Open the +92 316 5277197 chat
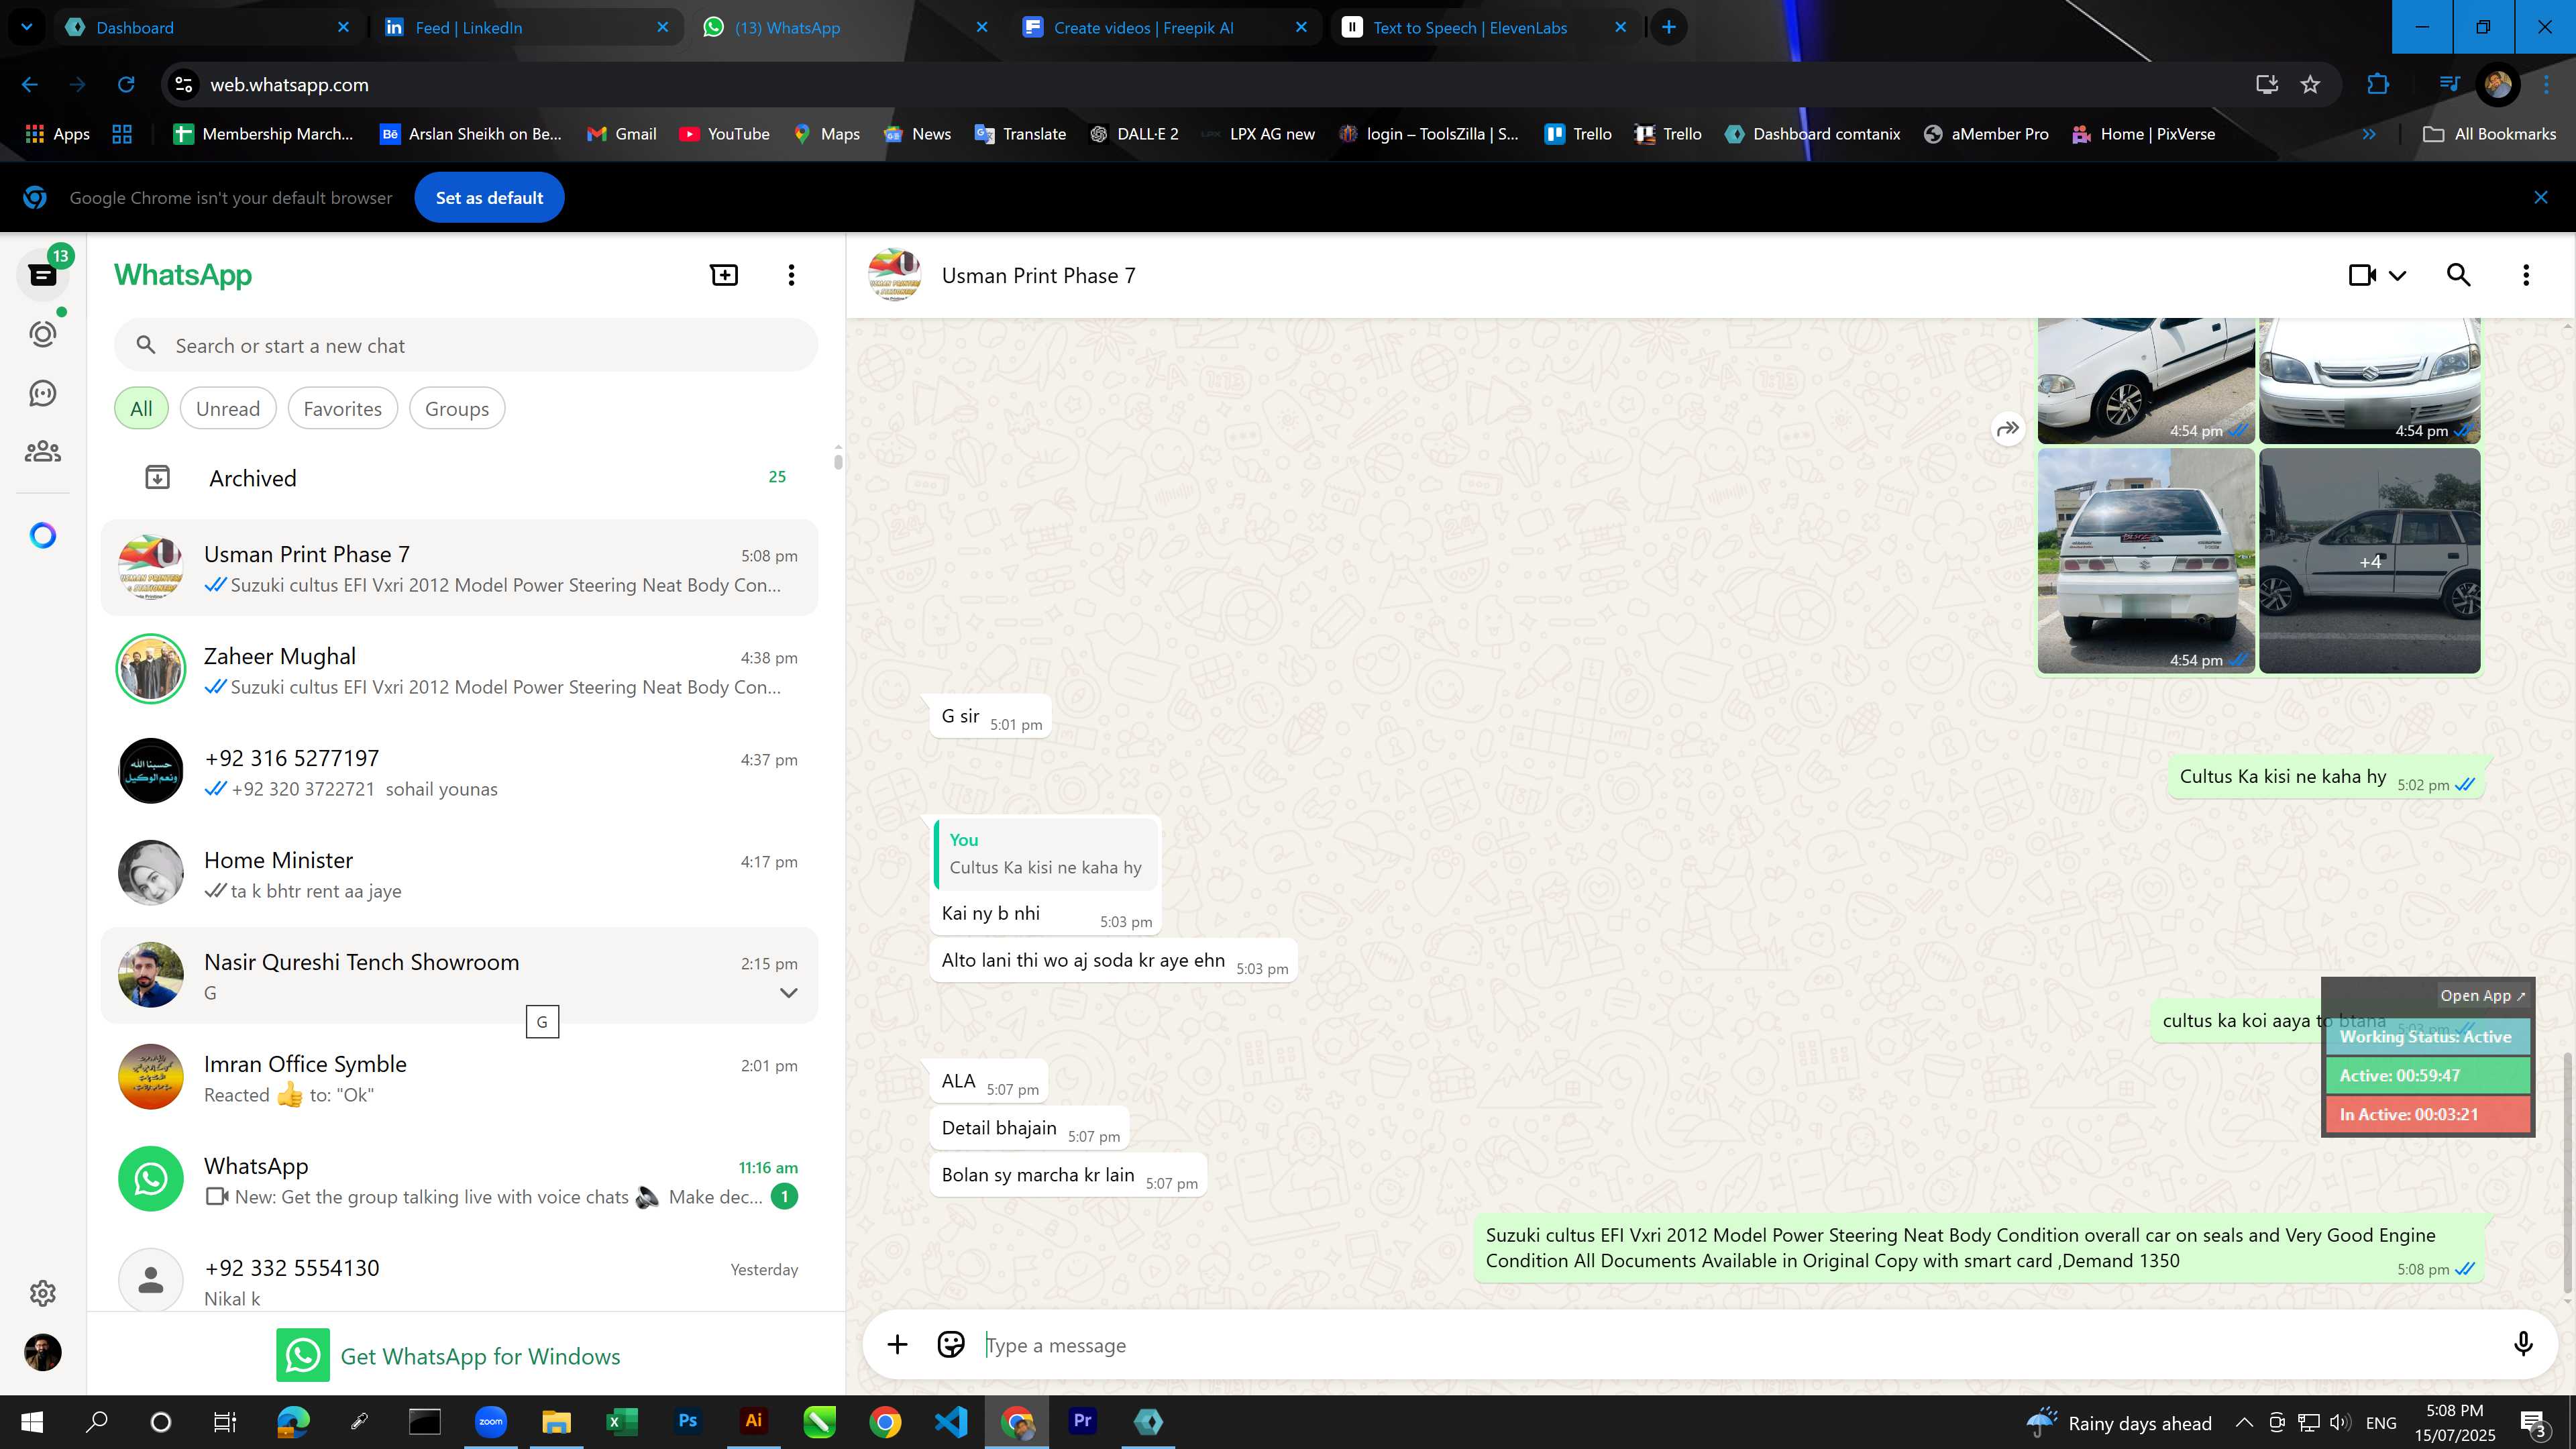The height and width of the screenshot is (1449, 2576). point(459,772)
